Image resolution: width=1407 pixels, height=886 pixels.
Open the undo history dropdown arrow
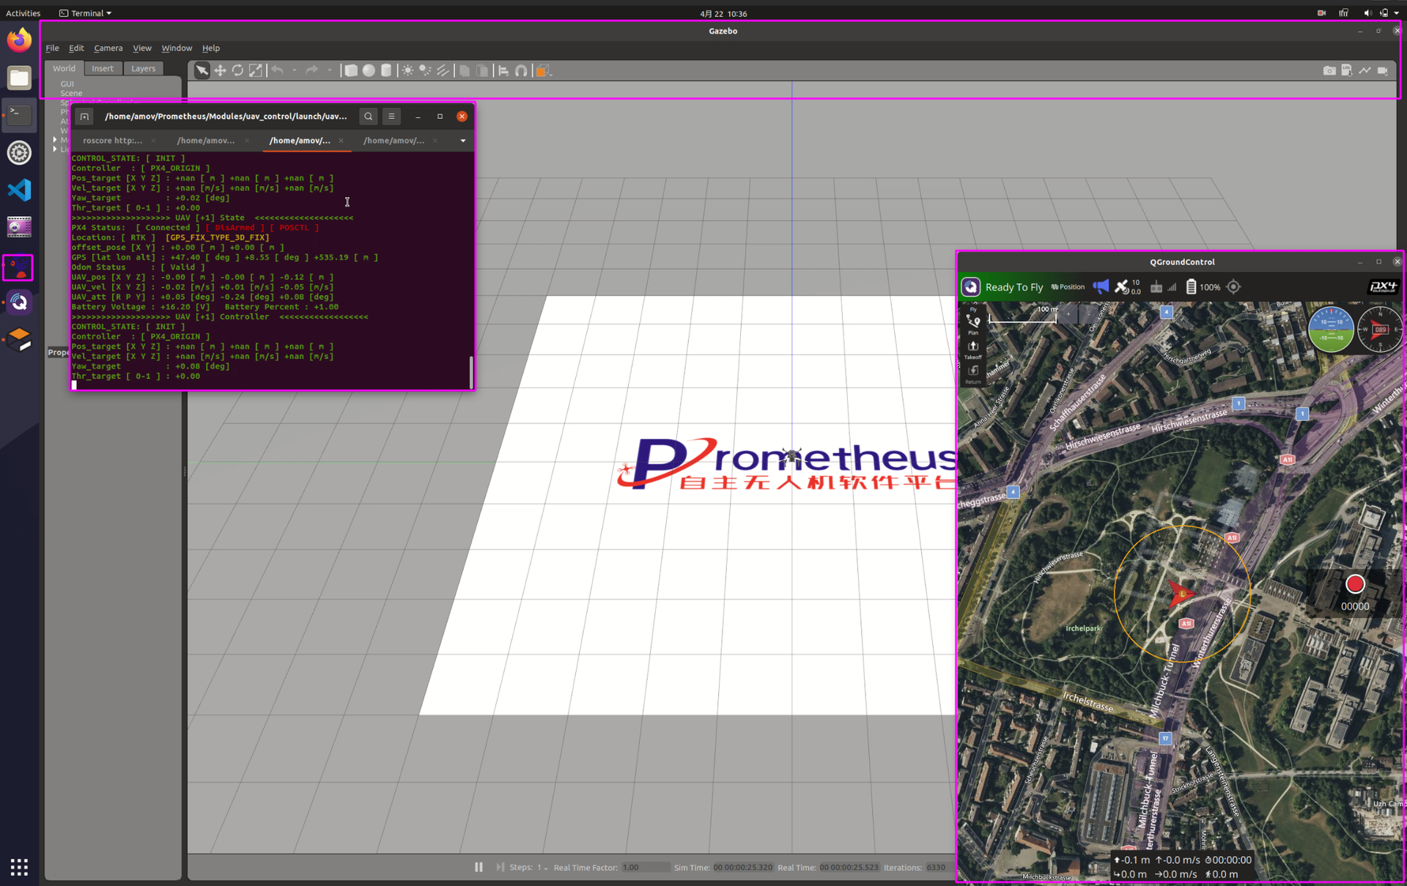click(295, 70)
